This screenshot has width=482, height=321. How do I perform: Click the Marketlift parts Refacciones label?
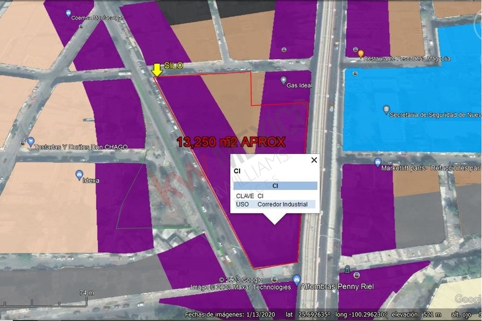(x=431, y=168)
